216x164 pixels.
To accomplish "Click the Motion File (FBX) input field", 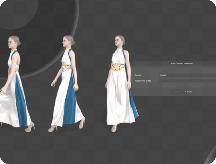I will [x=186, y=81].
